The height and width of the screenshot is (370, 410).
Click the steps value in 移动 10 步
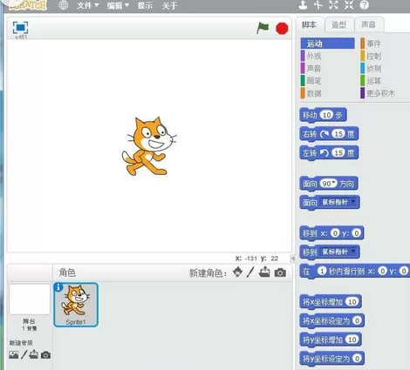tap(326, 115)
